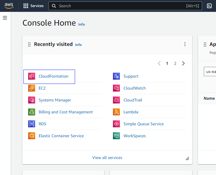Open the Lambda link
This screenshot has width=216, height=175.
tap(131, 112)
